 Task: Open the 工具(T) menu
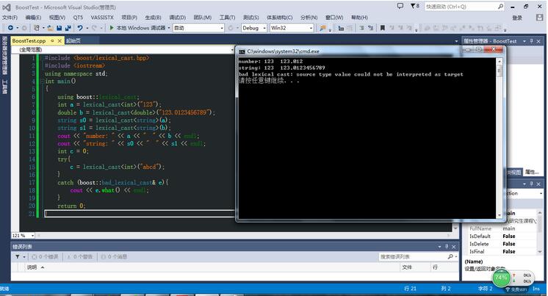click(227, 18)
